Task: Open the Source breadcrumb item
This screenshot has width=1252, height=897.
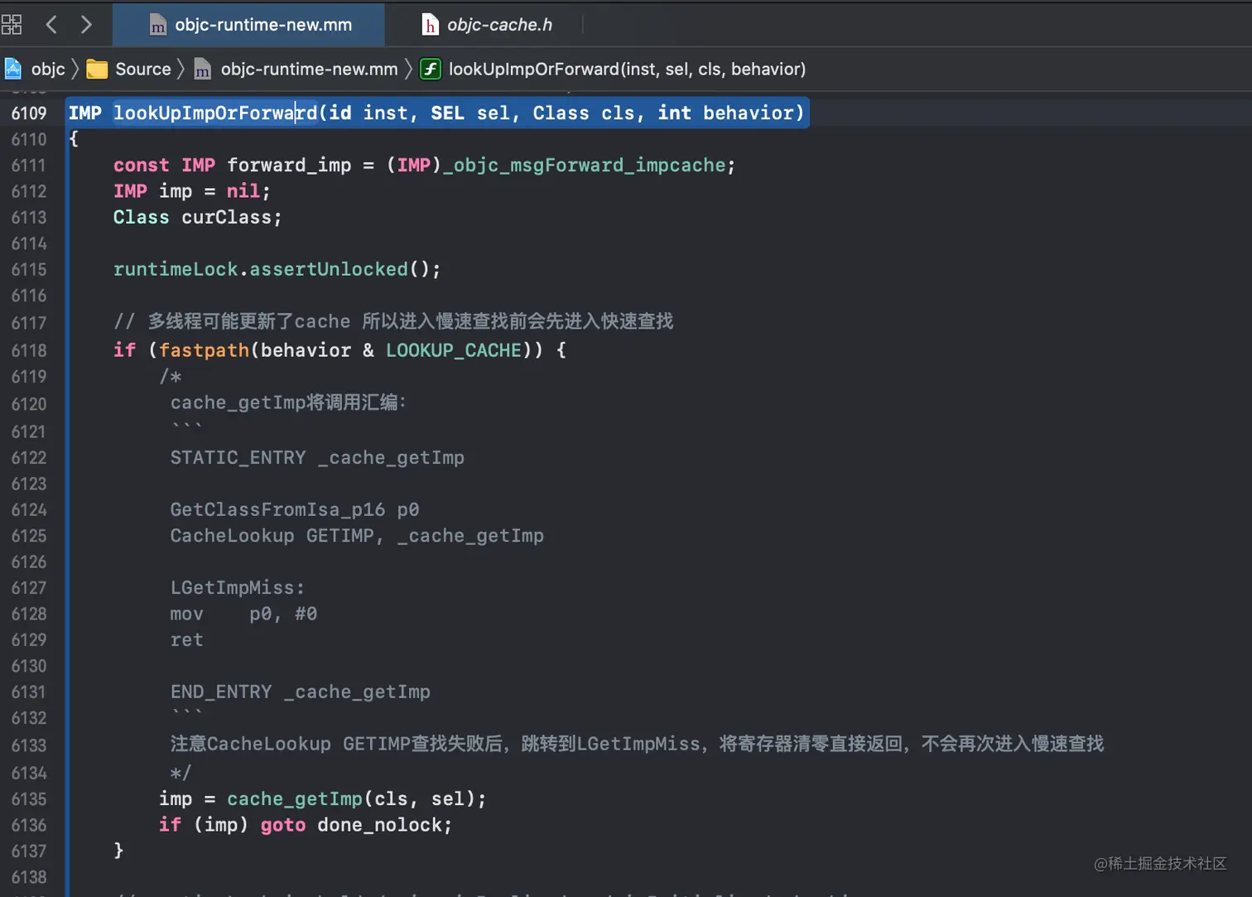Action: (143, 69)
